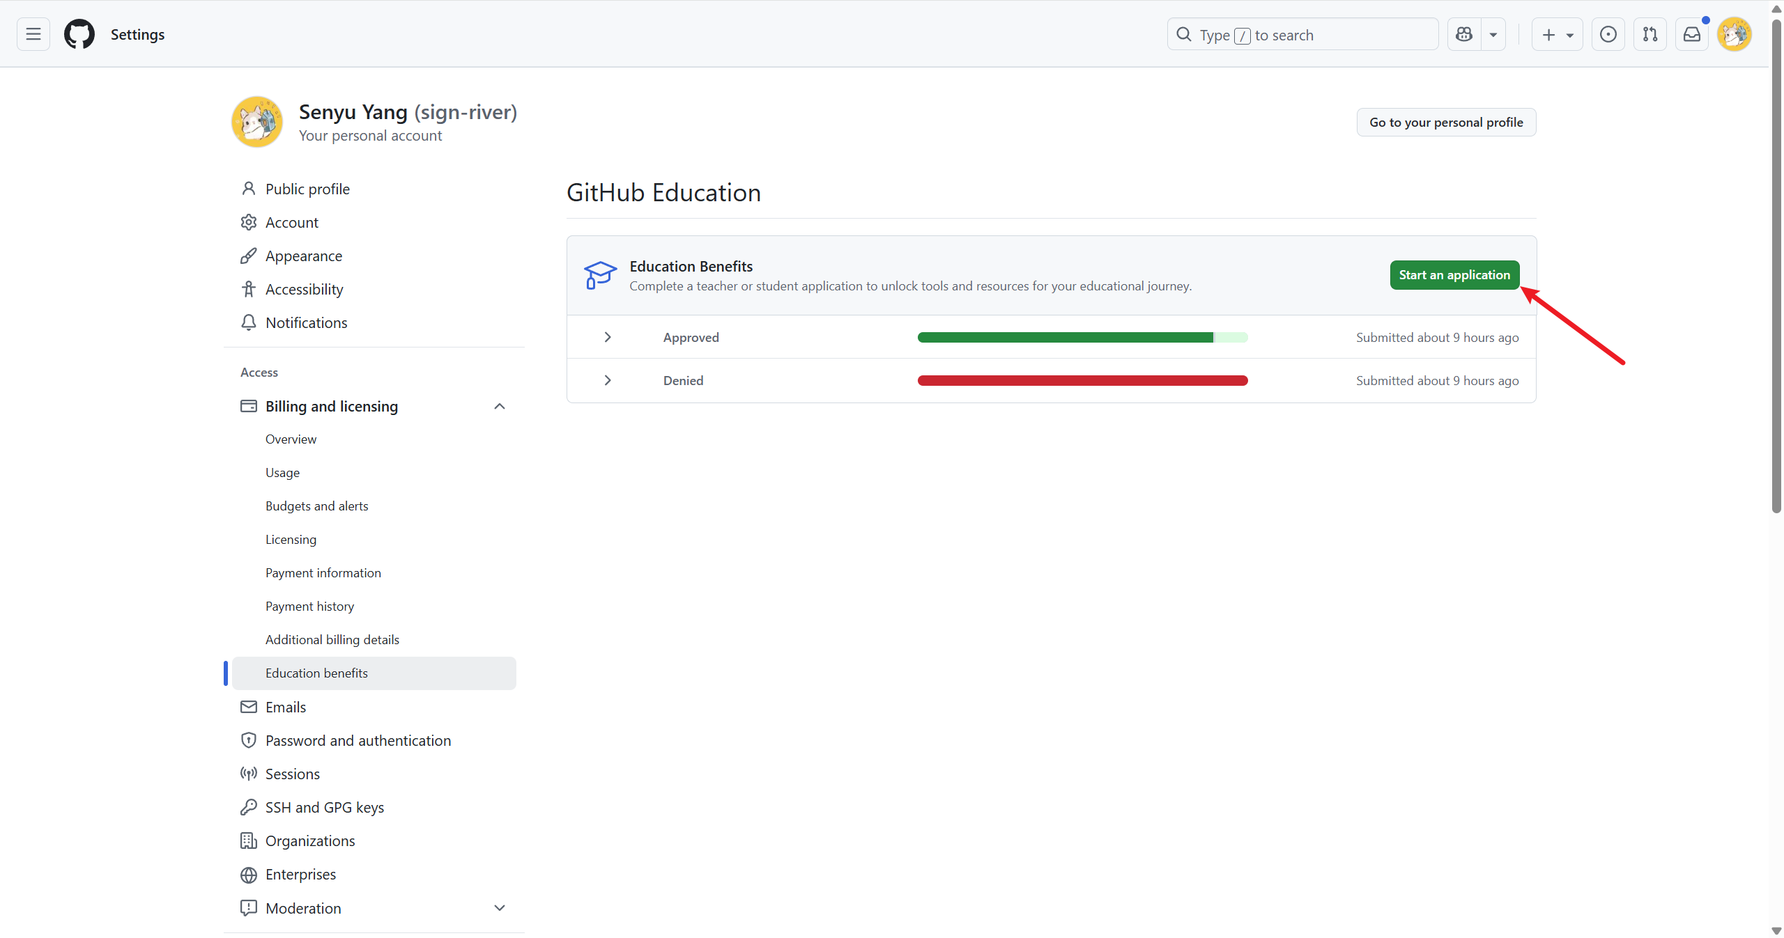Open the Create new plus menu
Screen dimensions: 1784x938
pyautogui.click(x=1557, y=34)
